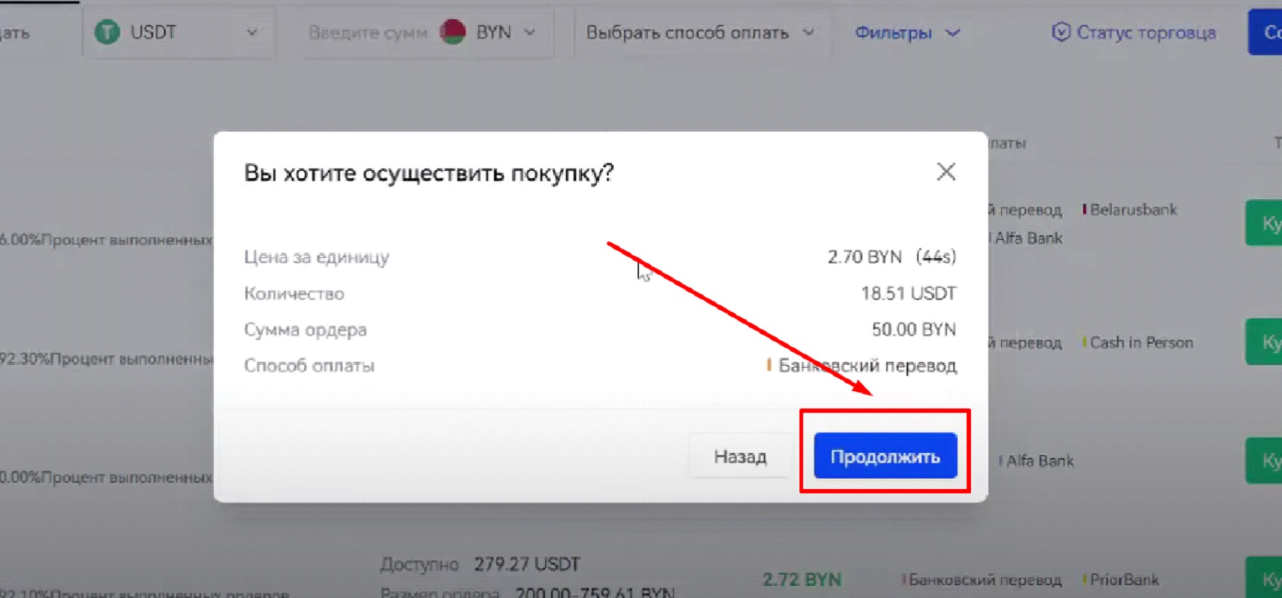Screen dimensions: 1282x598
Task: Click the Статус торговца shield icon
Action: tap(1061, 32)
